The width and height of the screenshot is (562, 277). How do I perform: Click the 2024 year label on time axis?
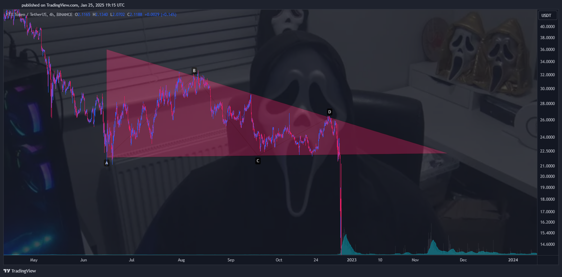(513, 260)
